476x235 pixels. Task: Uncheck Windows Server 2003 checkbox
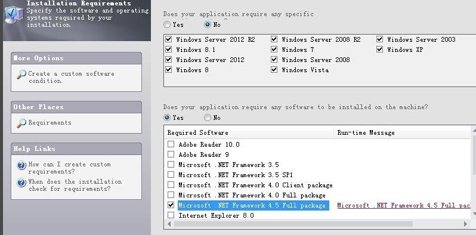coord(380,39)
